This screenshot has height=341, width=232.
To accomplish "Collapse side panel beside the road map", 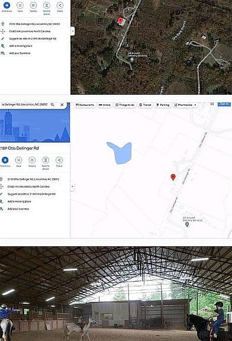I will click(x=72, y=186).
